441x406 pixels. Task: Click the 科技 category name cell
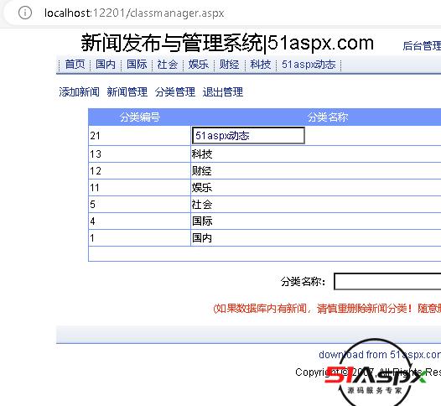316,154
